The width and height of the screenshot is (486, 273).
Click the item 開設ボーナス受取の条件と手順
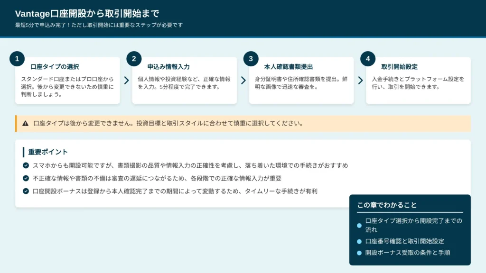coord(408,253)
